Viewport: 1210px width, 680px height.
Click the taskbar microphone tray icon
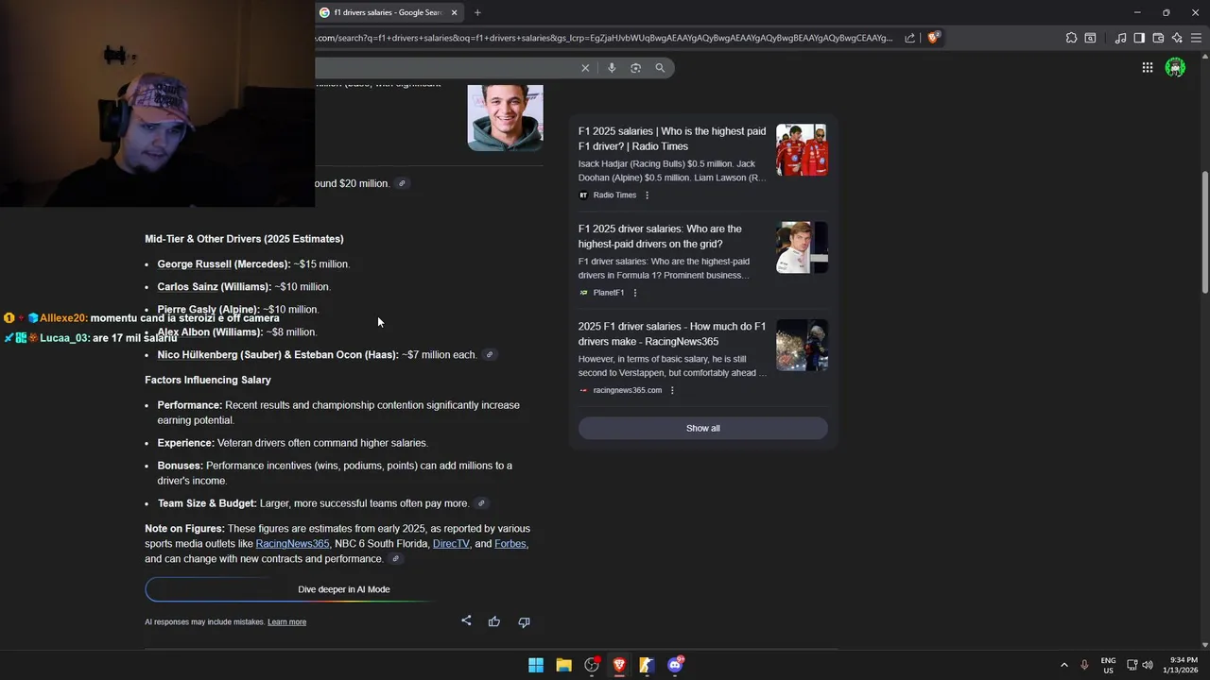click(x=1084, y=665)
